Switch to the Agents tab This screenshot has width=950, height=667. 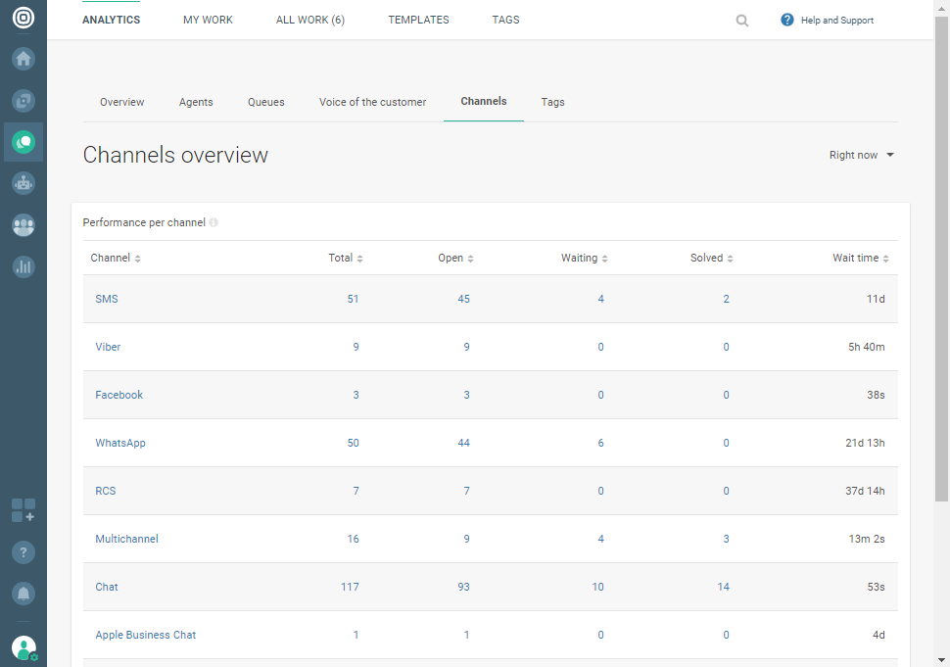196,102
